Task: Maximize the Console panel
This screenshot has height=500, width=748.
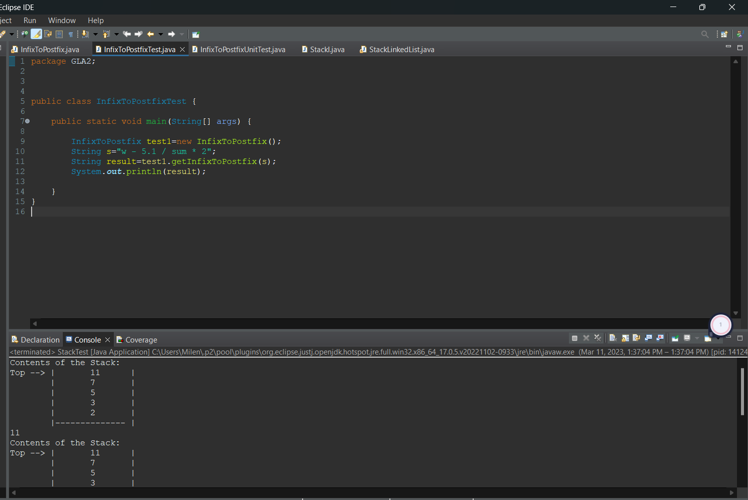Action: click(739, 338)
